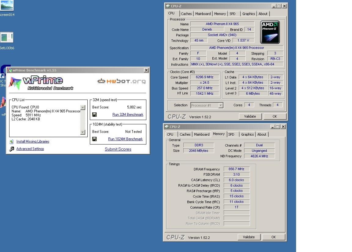Click OK in lower CPU-Z window
Screen dimensions: 352x252
point(274,237)
